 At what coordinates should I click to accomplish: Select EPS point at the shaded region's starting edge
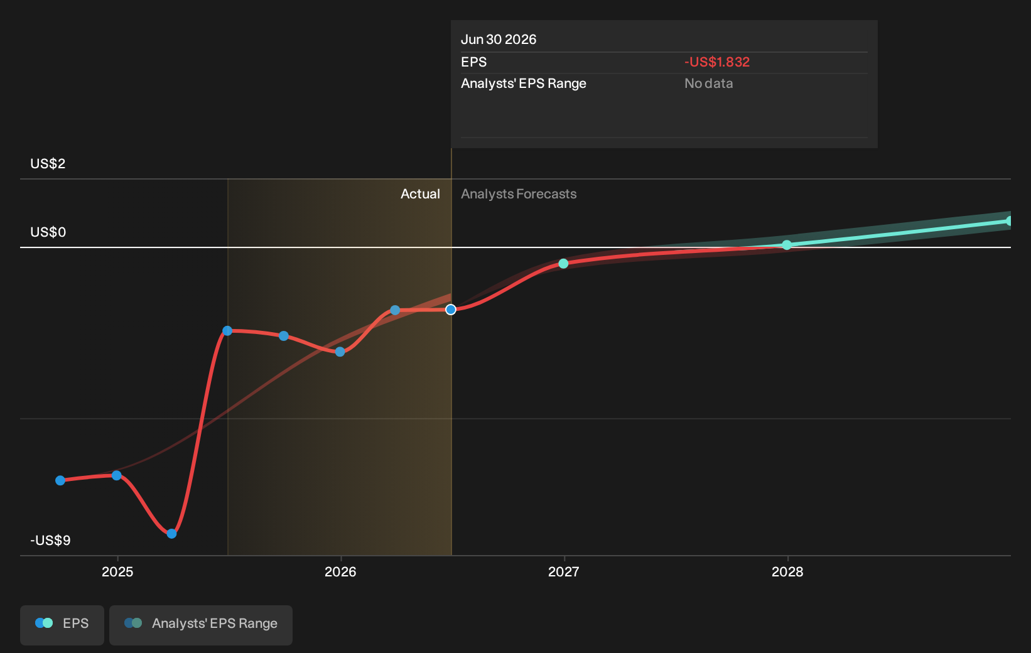point(227,331)
